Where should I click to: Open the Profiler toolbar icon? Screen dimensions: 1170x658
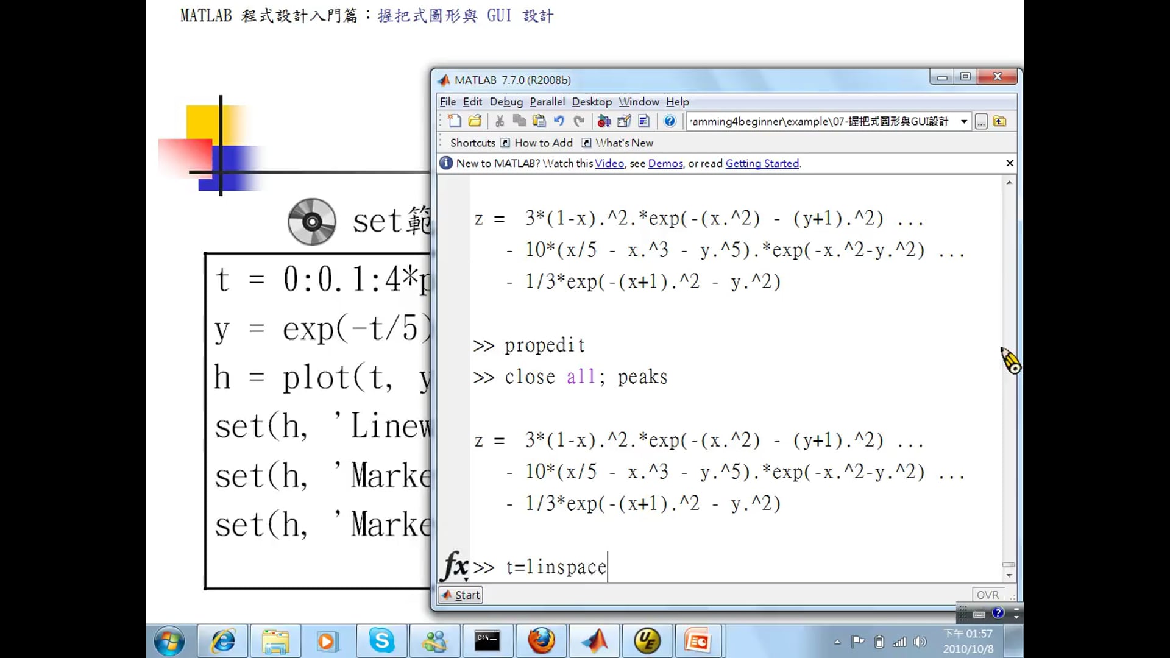point(644,121)
